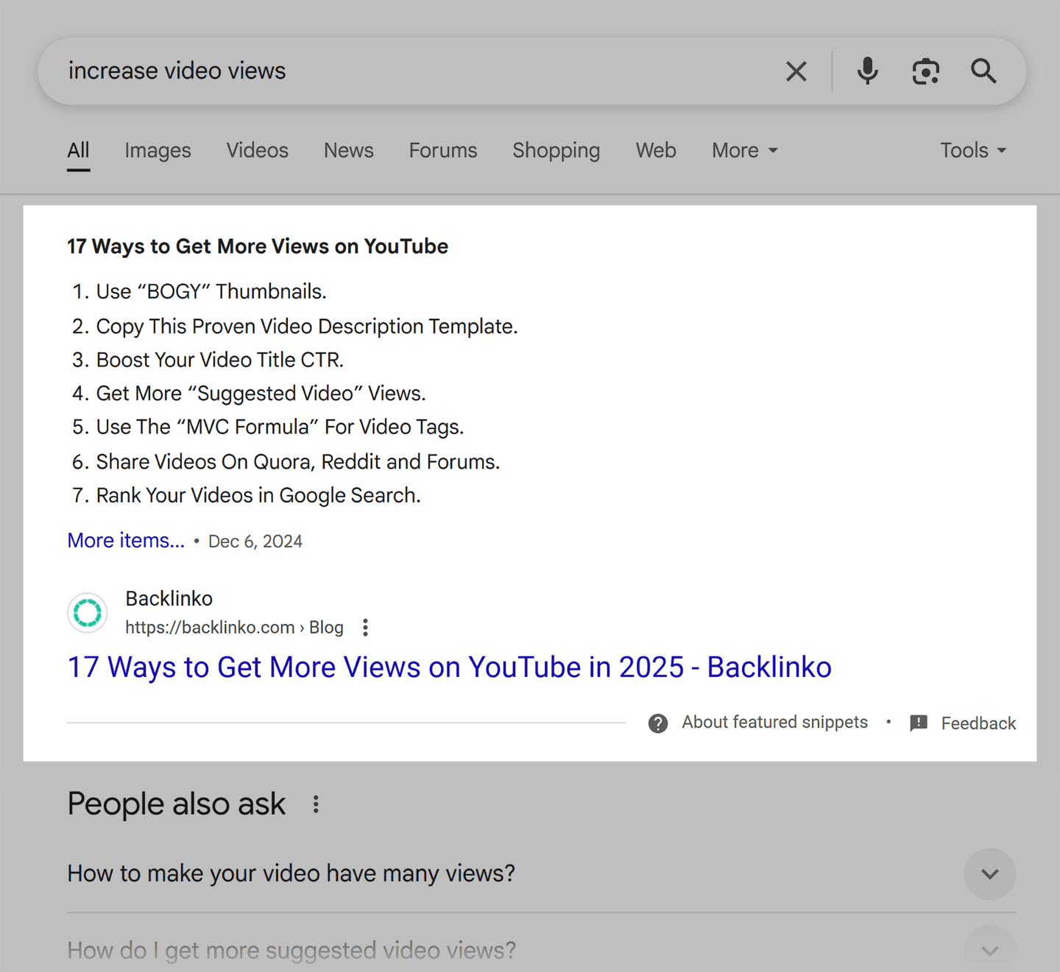Click the magnifying glass search icon

[x=983, y=71]
